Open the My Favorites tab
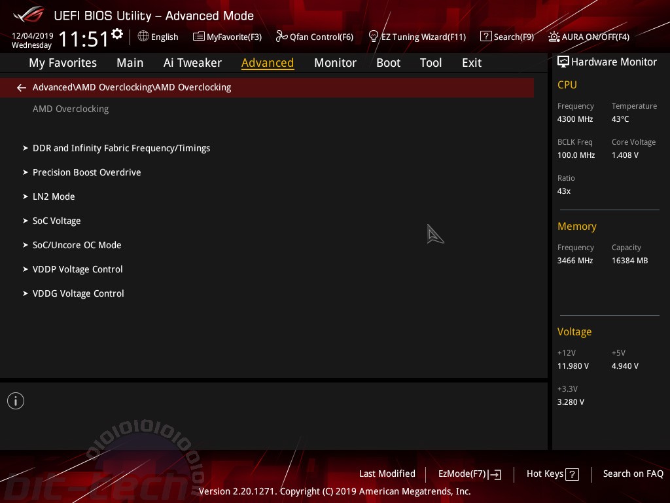This screenshot has height=503, width=670. coord(63,63)
